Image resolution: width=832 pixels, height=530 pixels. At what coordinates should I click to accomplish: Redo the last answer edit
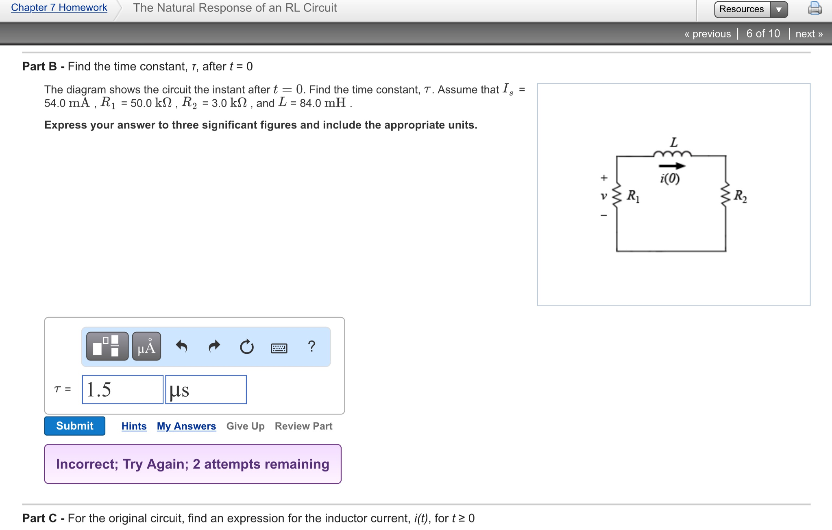(214, 347)
